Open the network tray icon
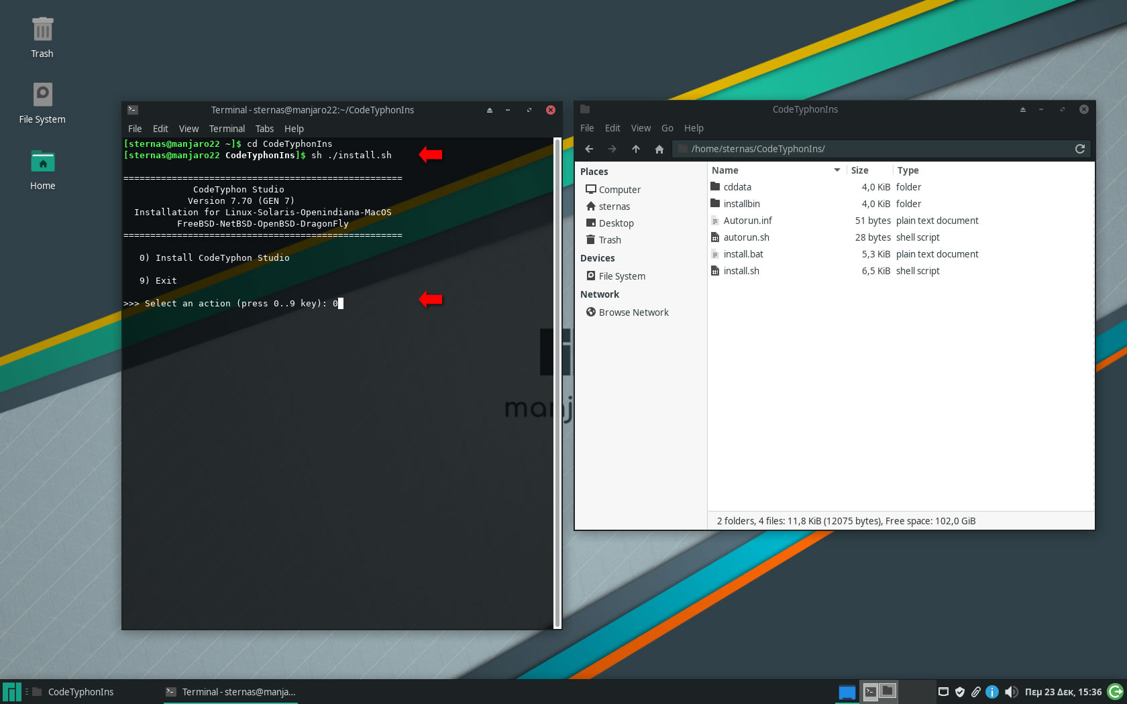1127x704 pixels. [x=943, y=692]
